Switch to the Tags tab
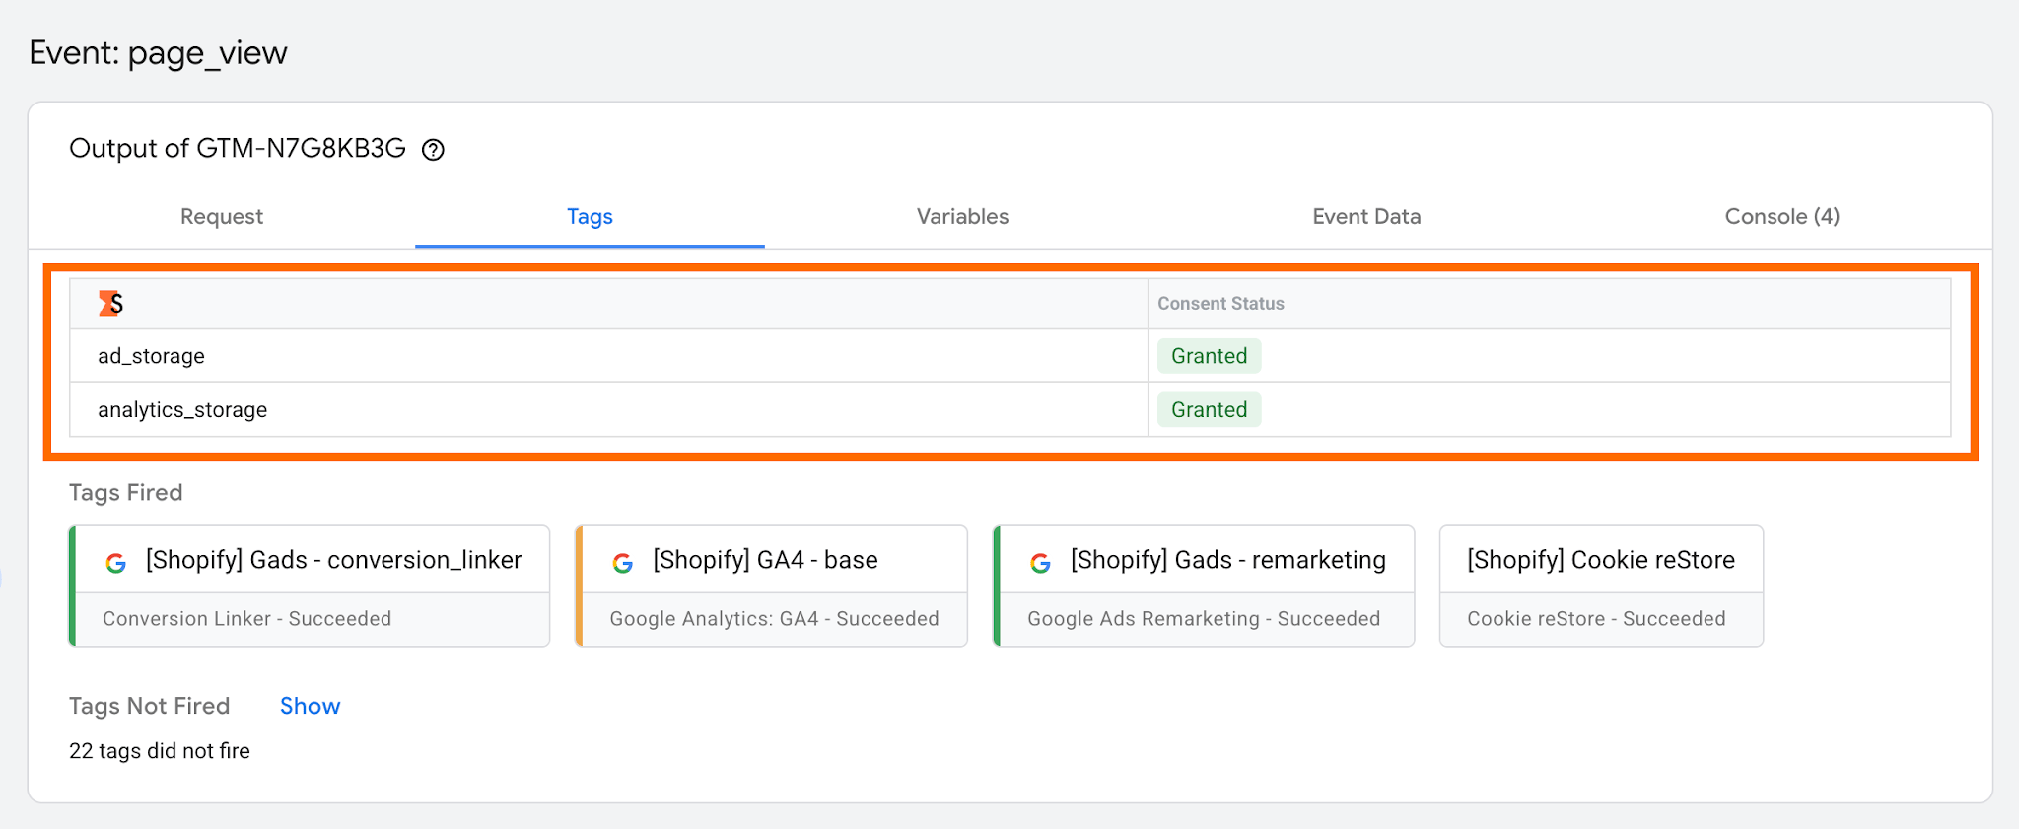Screen dimensions: 2019x829 click(590, 217)
